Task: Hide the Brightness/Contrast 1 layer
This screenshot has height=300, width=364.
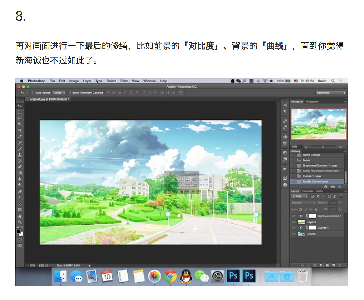Action: click(293, 216)
